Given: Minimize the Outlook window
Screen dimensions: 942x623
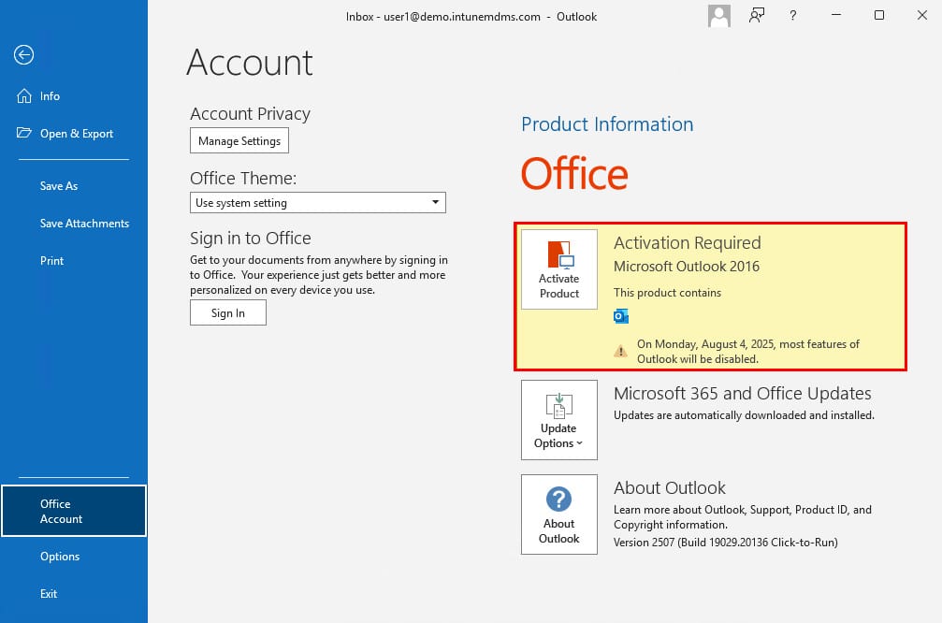Looking at the screenshot, I should click(836, 15).
